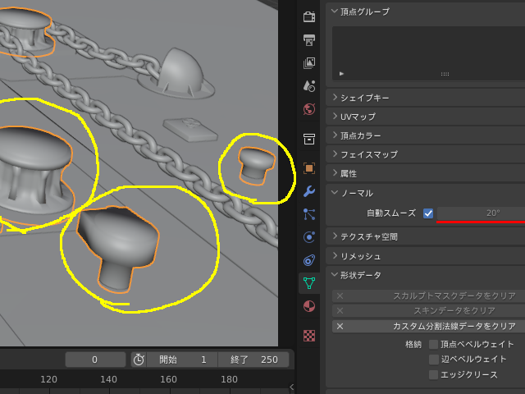The height and width of the screenshot is (394, 525).
Task: Expand the 属性 panel
Action: coord(425,173)
